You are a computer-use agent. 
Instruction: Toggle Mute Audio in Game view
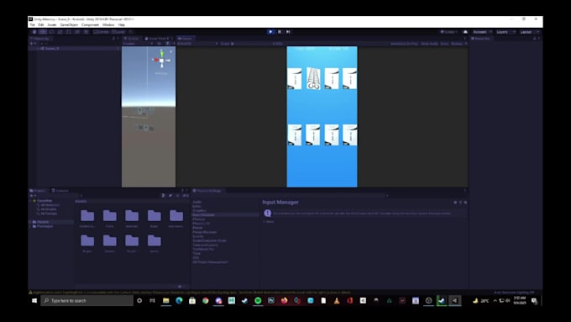point(429,44)
